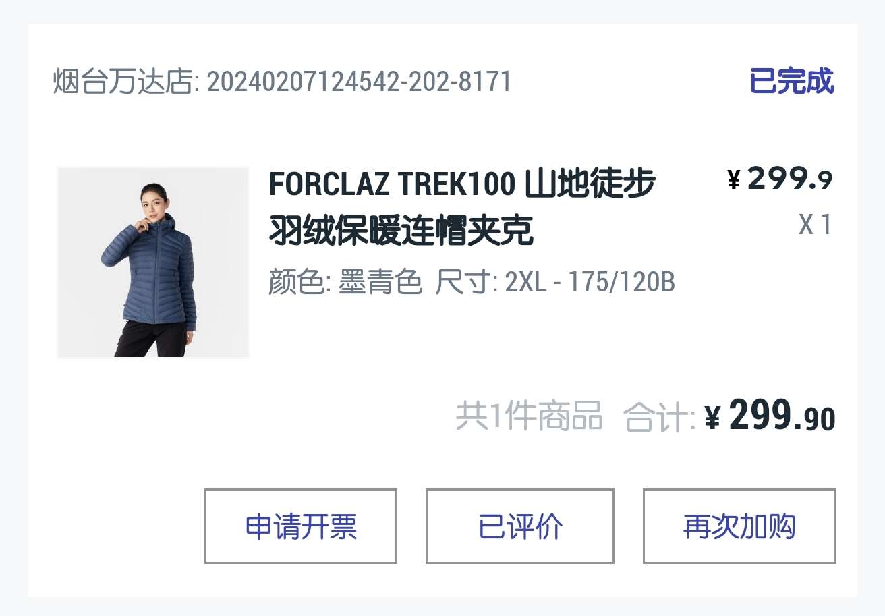Click the yen symbol beside the total
885x616 pixels.
click(712, 418)
